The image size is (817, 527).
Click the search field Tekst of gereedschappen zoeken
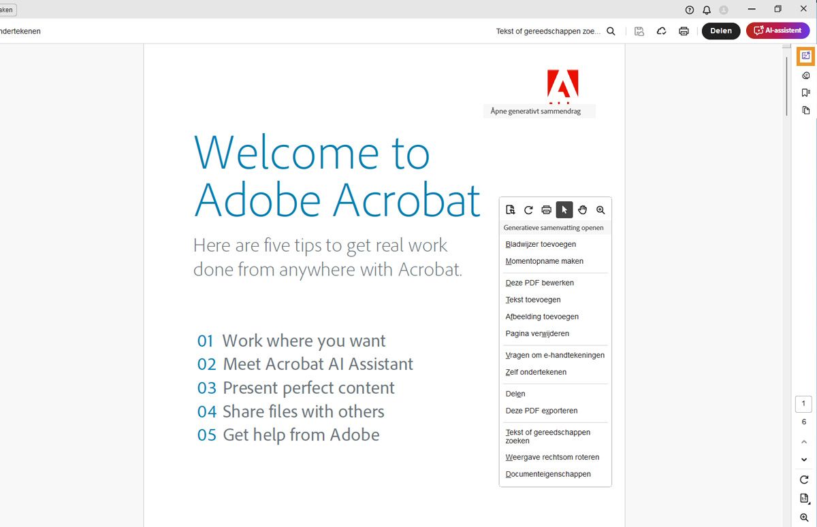pos(548,31)
